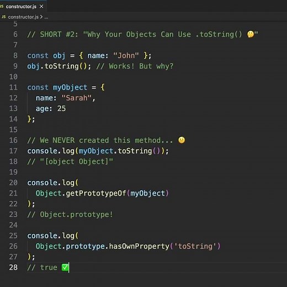The height and width of the screenshot is (287, 287).
Task: Click 'getPrototypeOf' on line 21
Action: tap(96, 193)
